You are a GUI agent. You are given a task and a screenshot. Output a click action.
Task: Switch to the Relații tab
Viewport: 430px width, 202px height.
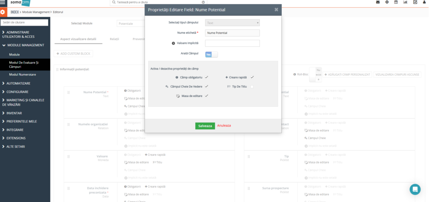(x=114, y=39)
